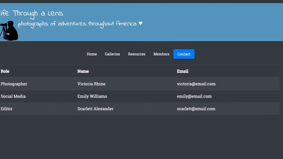This screenshot has height=159, width=283.
Task: Click the Social Media role cell
Action: pyautogui.click(x=13, y=96)
